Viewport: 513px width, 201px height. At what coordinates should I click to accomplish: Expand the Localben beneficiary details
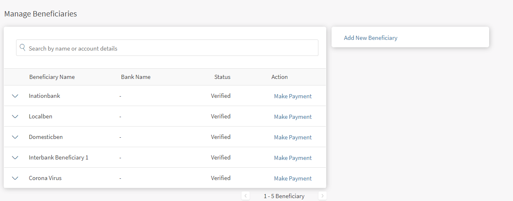(x=15, y=116)
